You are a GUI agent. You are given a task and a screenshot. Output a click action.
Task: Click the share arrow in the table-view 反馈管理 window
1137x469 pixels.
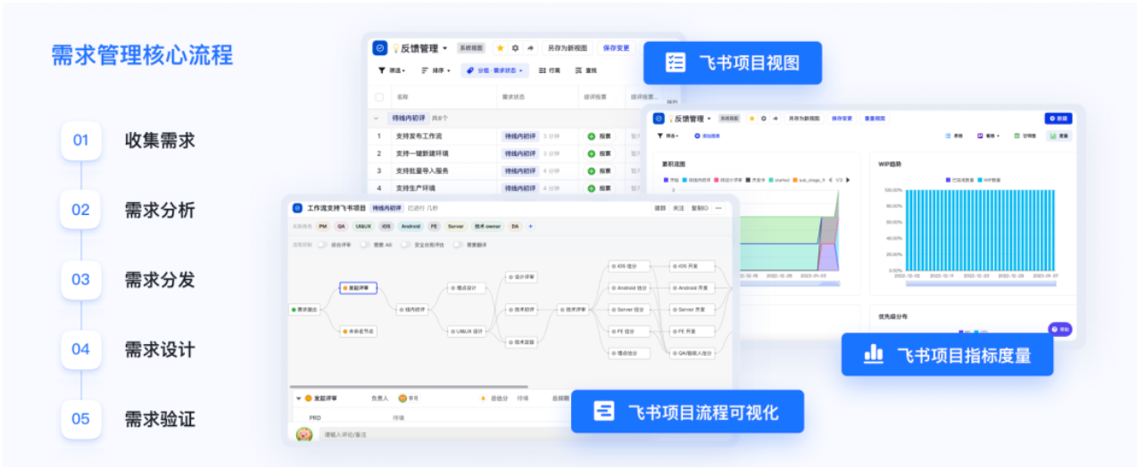coord(530,48)
